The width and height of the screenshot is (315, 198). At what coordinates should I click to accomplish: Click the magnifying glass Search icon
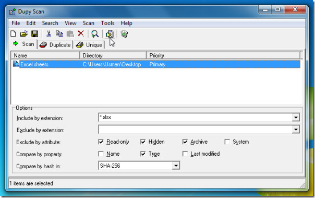(x=95, y=33)
